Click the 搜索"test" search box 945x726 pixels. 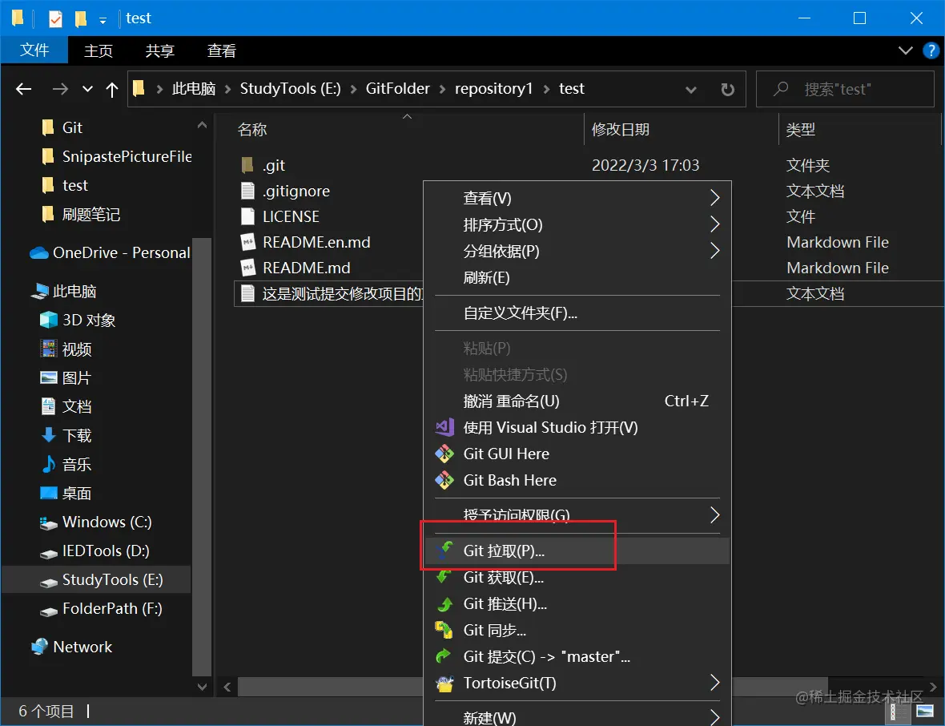pyautogui.click(x=845, y=89)
